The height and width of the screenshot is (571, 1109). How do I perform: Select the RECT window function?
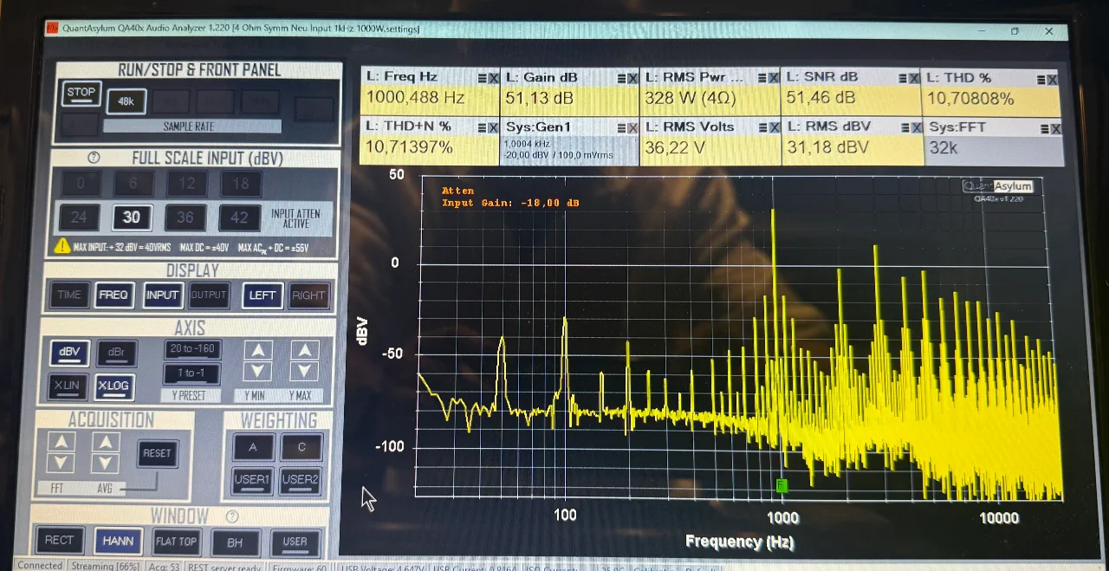[60, 541]
